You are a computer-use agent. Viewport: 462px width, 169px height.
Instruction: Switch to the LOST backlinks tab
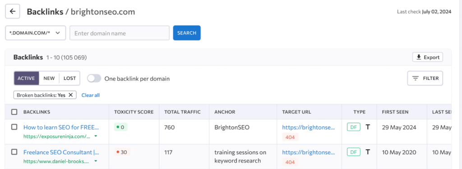click(x=69, y=78)
